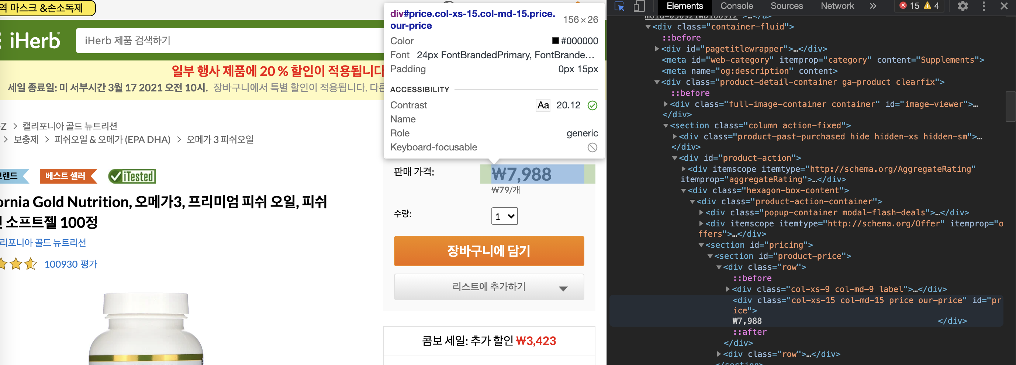
Task: Collapse the section column action-fixed node
Action: point(666,126)
